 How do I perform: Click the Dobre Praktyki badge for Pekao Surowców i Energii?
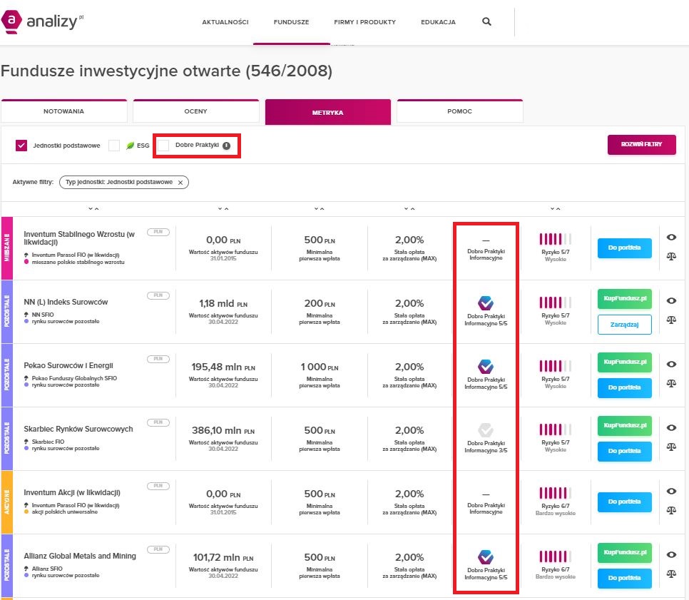486,366
